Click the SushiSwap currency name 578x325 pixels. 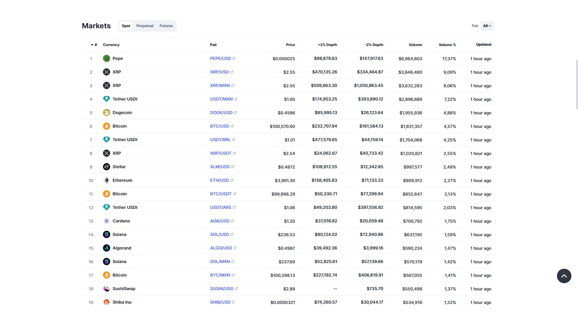point(124,289)
